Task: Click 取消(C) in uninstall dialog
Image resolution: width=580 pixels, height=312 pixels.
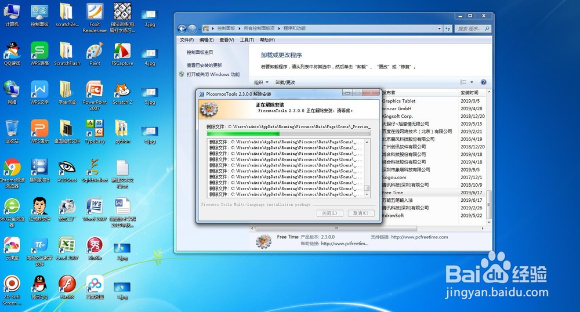Action: [361, 213]
